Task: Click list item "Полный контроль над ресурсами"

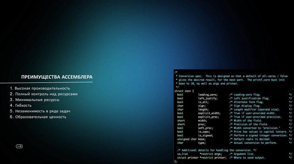Action: pos(44,94)
